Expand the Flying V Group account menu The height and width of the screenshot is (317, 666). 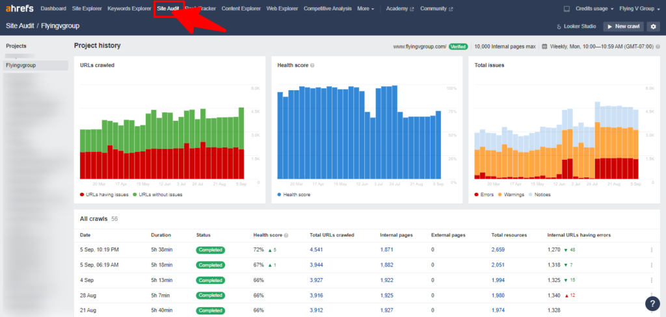[x=639, y=9]
